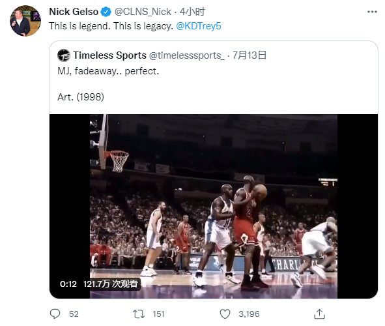Image resolution: width=385 pixels, height=326 pixels.
Task: Click the retweet icon
Action: pyautogui.click(x=139, y=314)
